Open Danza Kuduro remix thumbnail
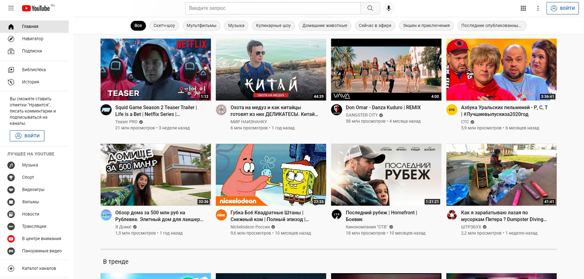This screenshot has height=279, width=584. [x=386, y=70]
